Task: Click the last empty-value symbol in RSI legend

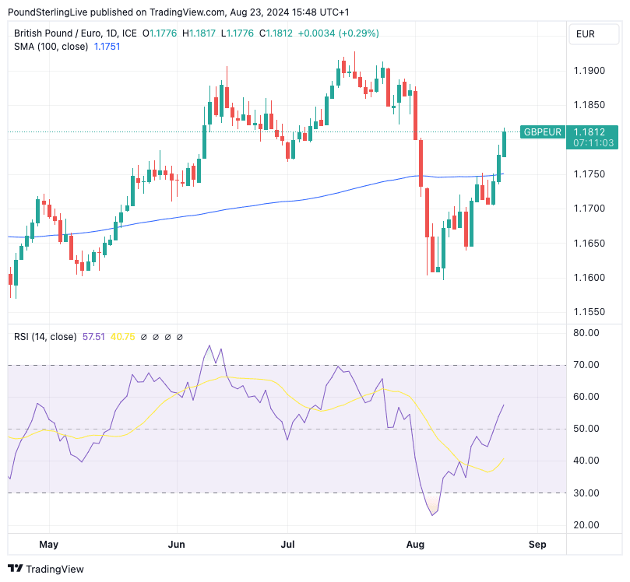Action: pyautogui.click(x=180, y=337)
